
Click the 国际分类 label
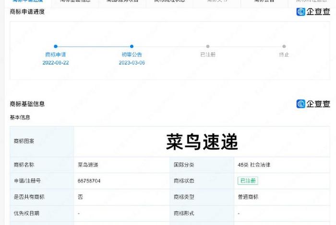pyautogui.click(x=184, y=165)
